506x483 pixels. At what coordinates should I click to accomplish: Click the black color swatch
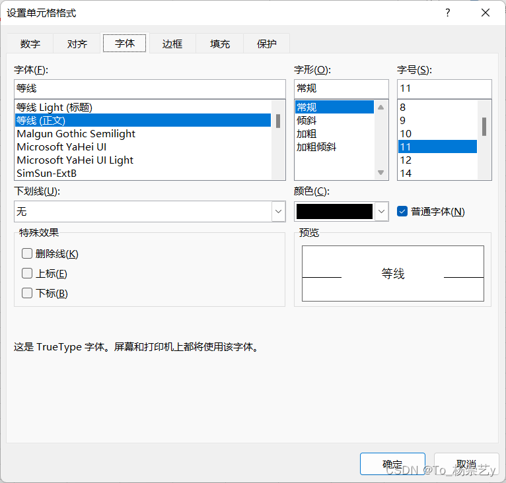pyautogui.click(x=334, y=212)
